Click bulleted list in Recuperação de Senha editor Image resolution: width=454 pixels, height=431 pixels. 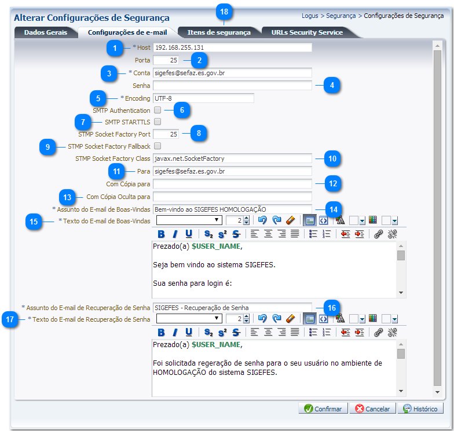313,333
